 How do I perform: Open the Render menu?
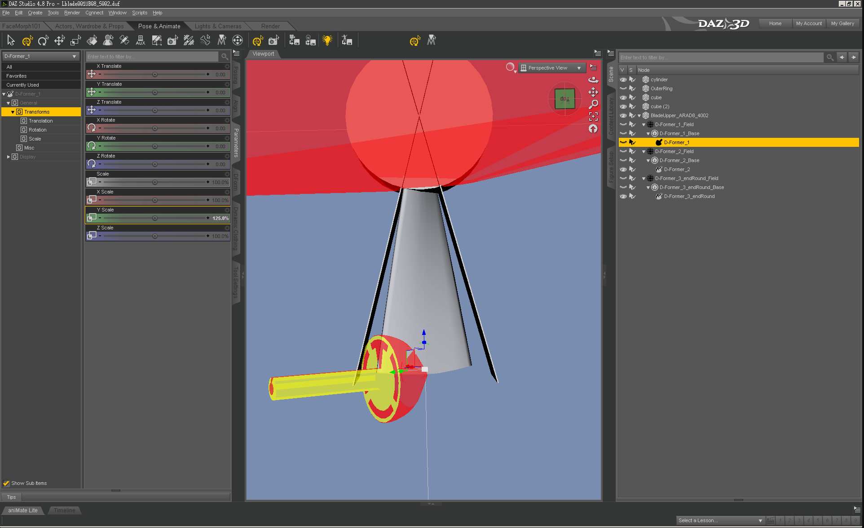pos(72,13)
